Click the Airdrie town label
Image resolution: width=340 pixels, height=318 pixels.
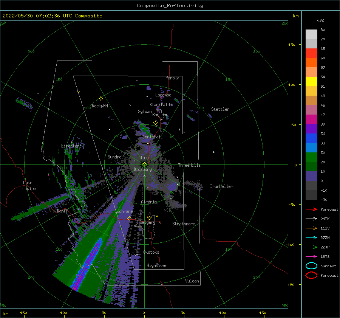tap(149, 202)
